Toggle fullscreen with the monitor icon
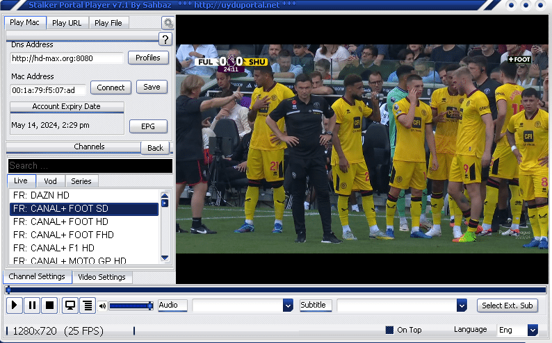Viewport: 552px width, 343px height. 70,305
